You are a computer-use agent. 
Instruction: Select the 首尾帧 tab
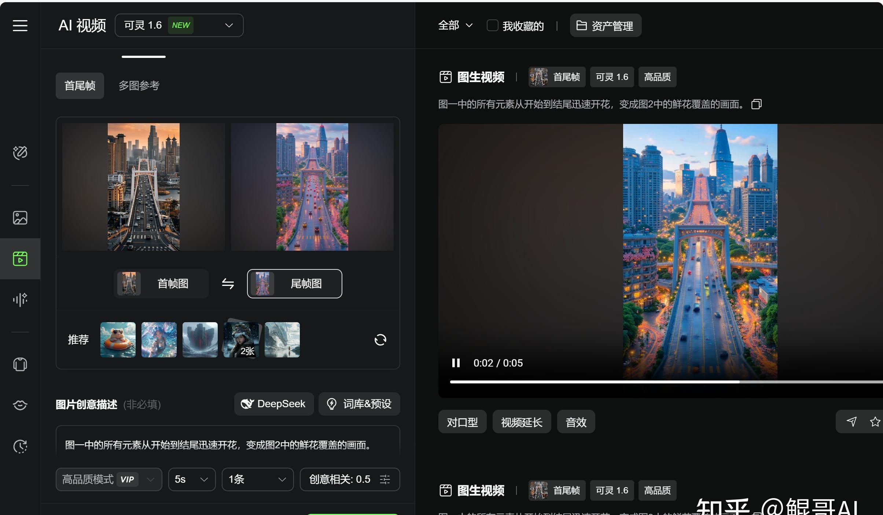pyautogui.click(x=80, y=86)
